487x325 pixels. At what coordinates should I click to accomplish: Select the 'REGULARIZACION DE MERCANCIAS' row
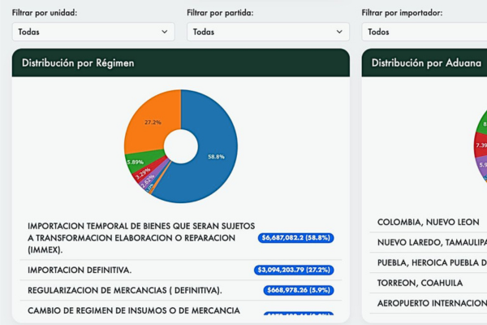click(x=181, y=290)
